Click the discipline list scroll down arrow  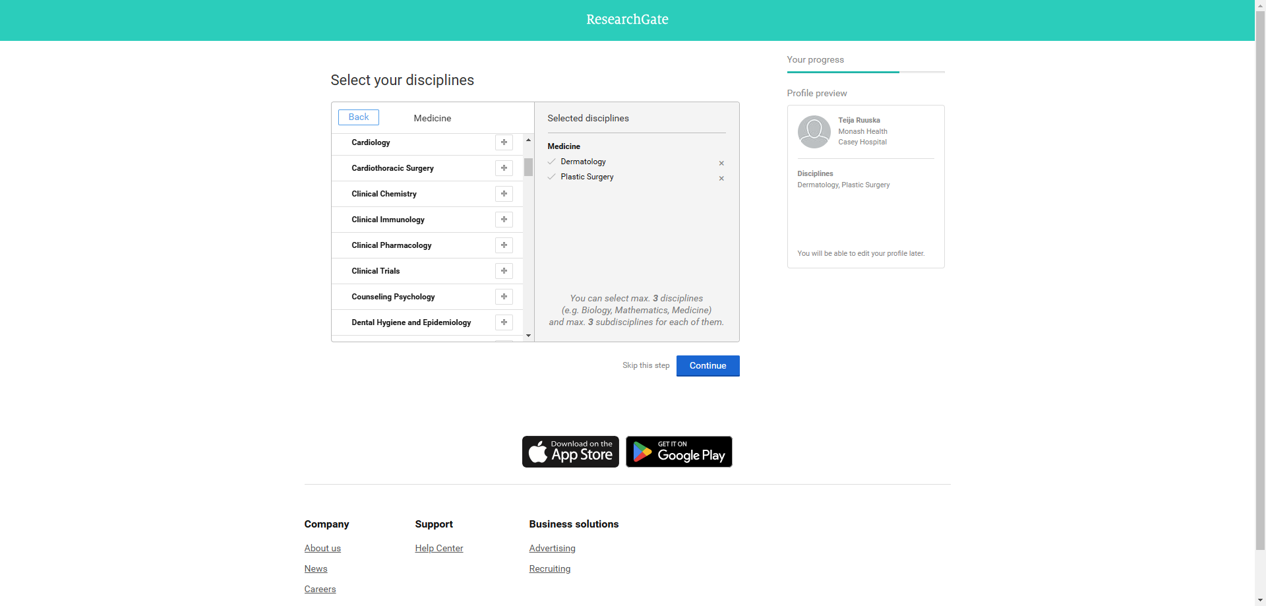pyautogui.click(x=528, y=336)
